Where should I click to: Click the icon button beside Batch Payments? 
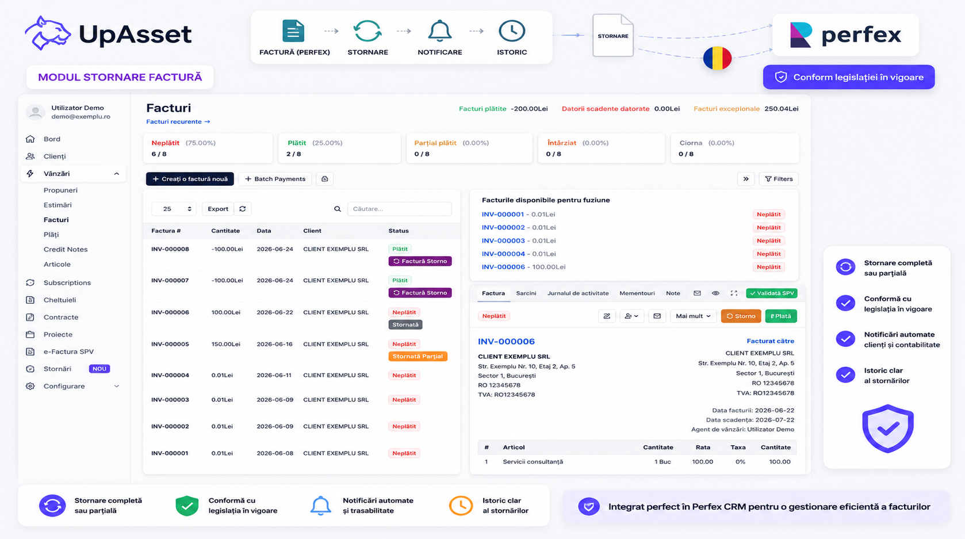325,179
